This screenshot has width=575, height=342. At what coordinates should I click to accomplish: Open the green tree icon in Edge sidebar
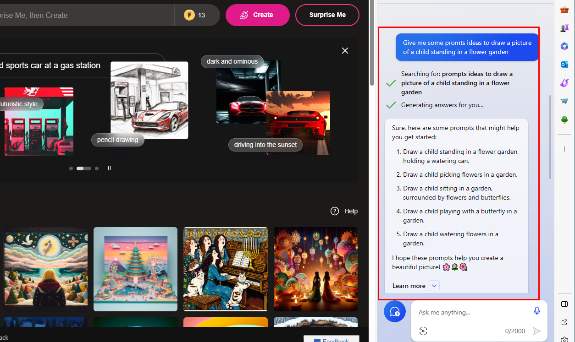[x=564, y=119]
